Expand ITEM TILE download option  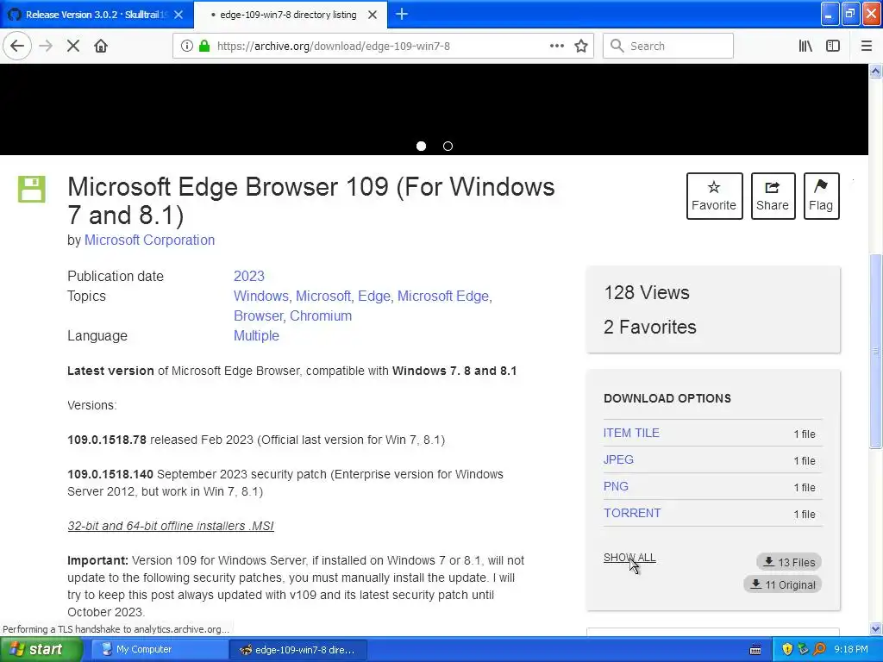631,433
